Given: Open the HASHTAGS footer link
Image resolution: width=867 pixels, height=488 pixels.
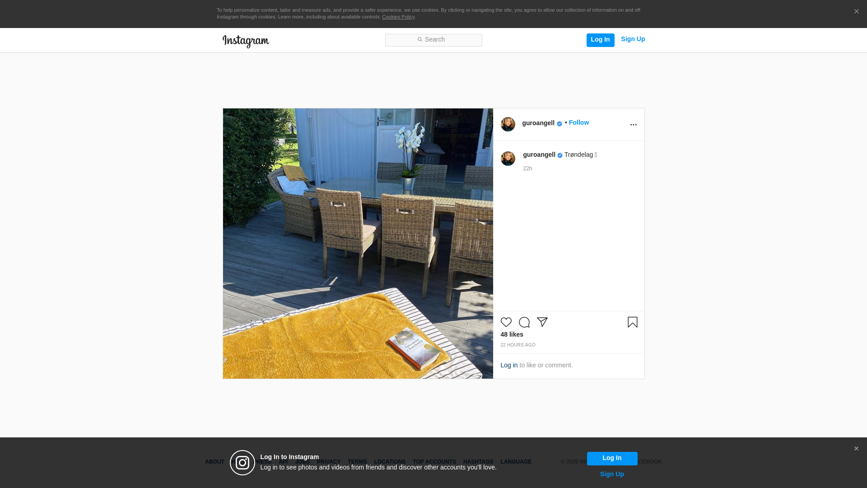Looking at the screenshot, I should point(478,462).
